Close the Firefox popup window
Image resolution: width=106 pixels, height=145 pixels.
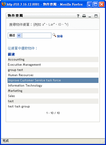point(102,4)
